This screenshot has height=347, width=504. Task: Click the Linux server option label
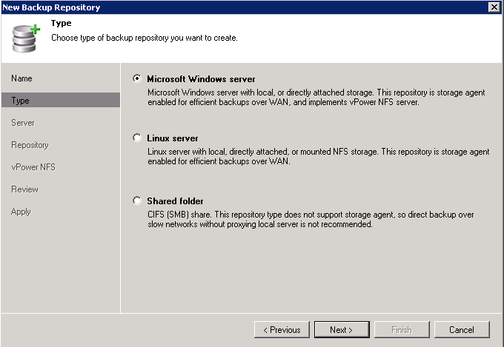coord(172,138)
